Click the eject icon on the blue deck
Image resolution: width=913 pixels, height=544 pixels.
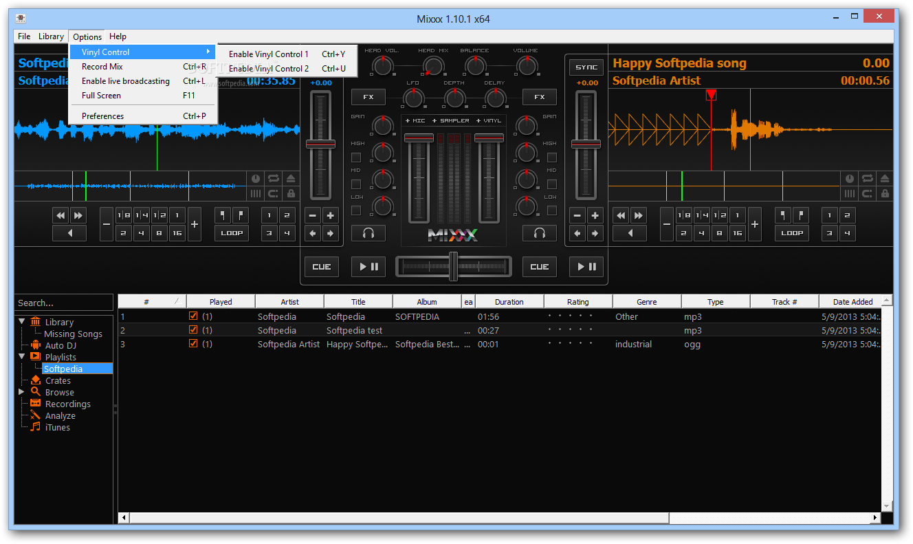(x=291, y=178)
